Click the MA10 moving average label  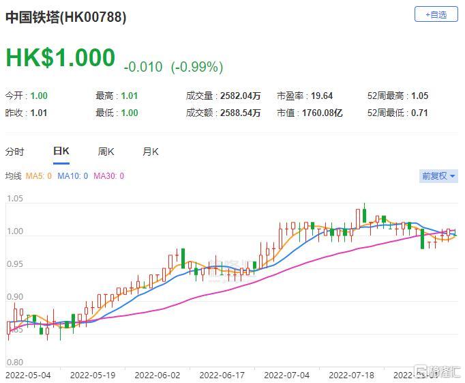pos(73,176)
